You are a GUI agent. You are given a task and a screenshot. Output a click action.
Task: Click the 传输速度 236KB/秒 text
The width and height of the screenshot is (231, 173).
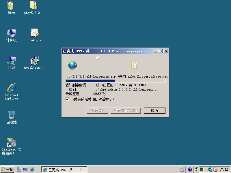tap(86, 94)
